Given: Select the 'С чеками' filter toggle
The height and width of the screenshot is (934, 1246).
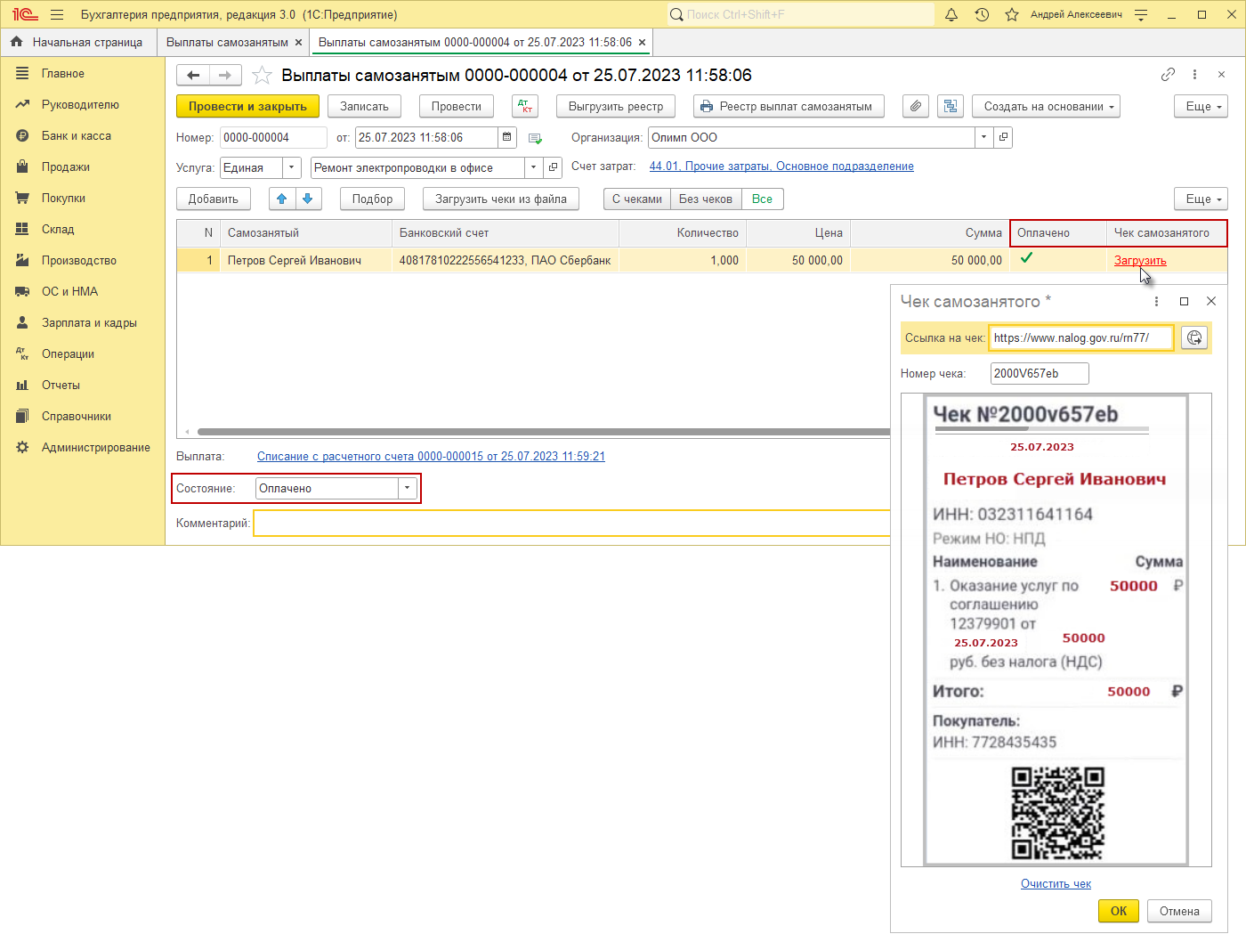Looking at the screenshot, I should tap(636, 199).
